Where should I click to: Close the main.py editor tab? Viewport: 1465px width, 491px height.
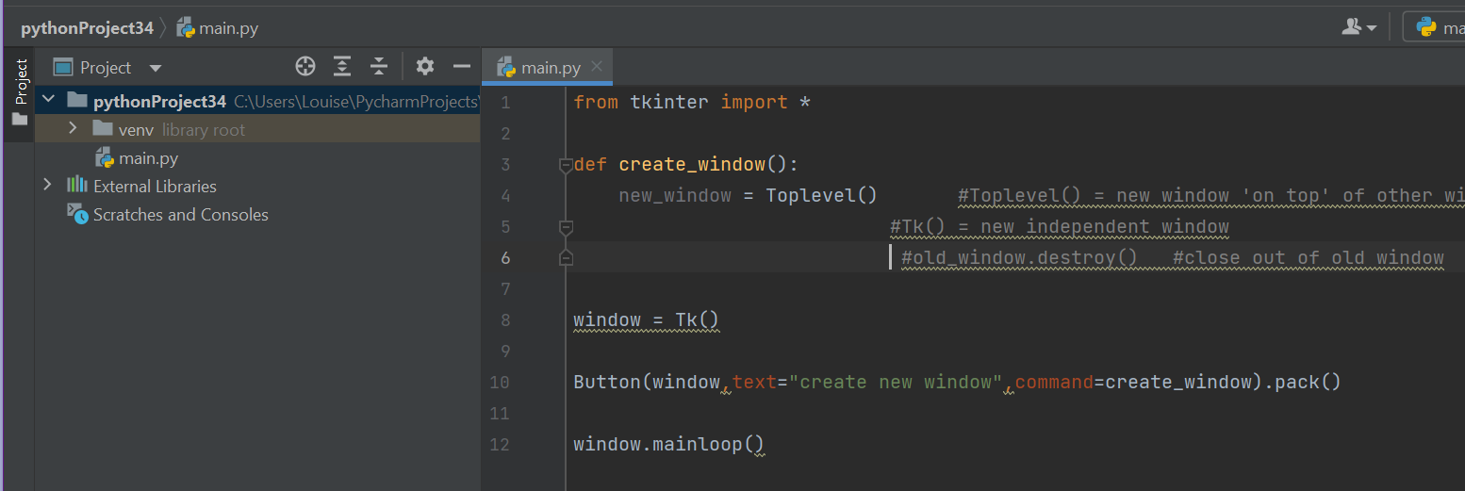596,66
